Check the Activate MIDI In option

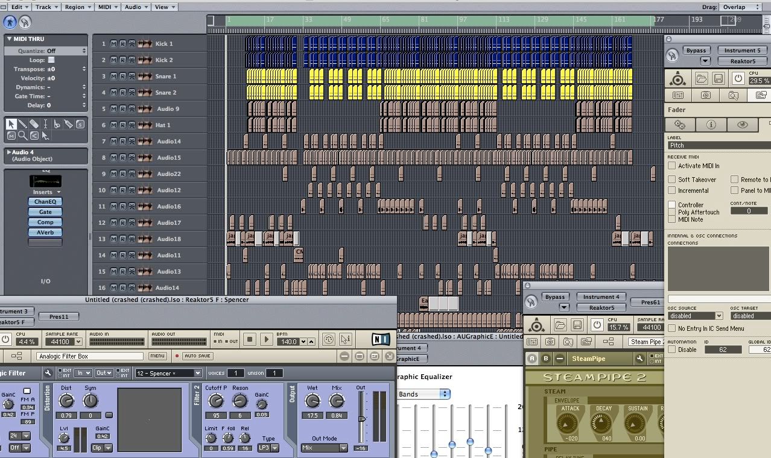672,166
